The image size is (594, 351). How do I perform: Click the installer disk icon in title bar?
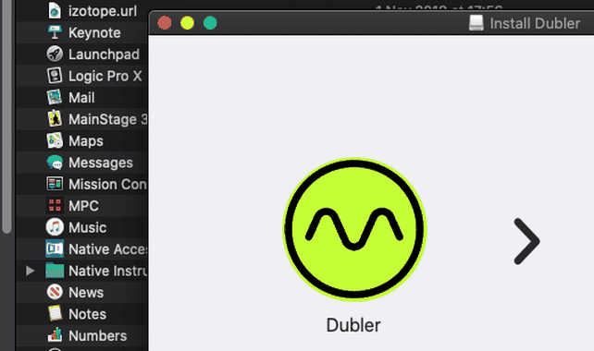point(476,23)
